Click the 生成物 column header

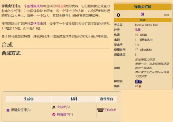[x=28, y=99]
